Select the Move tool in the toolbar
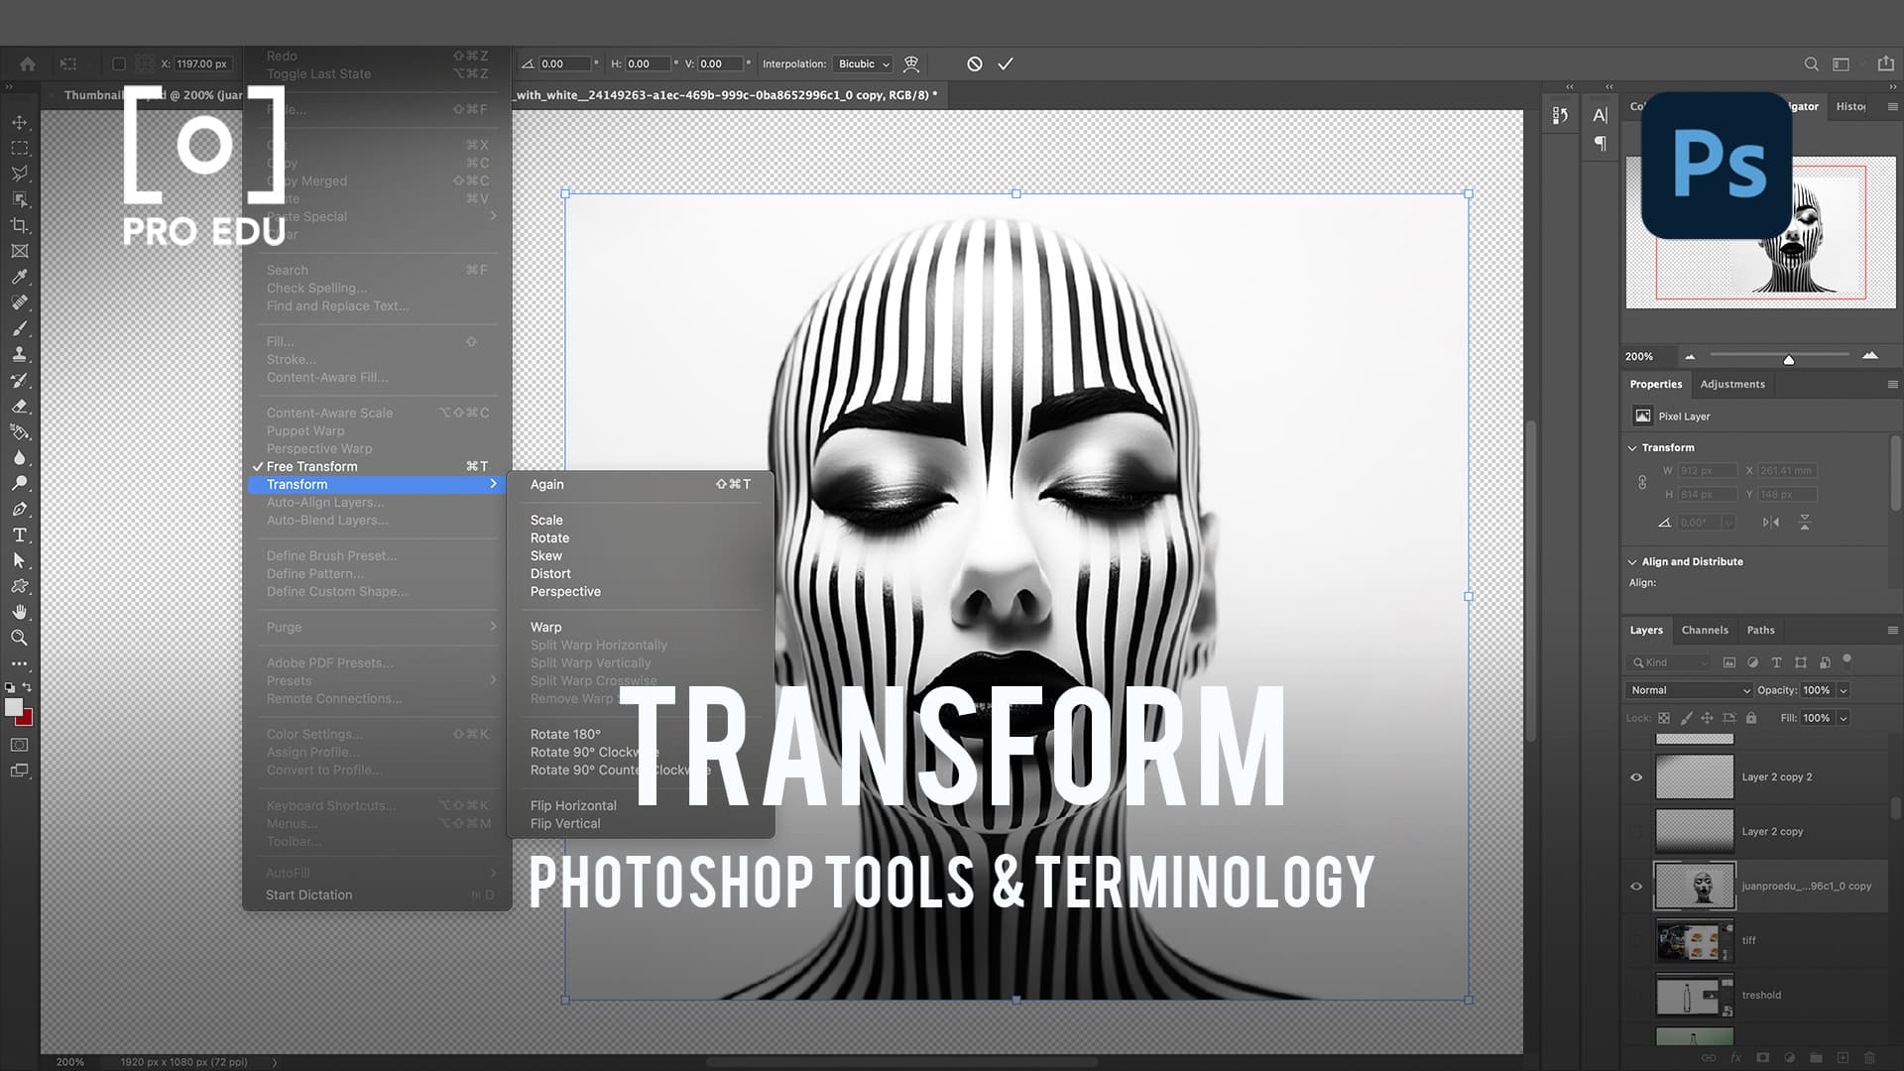The image size is (1904, 1071). pos(20,122)
